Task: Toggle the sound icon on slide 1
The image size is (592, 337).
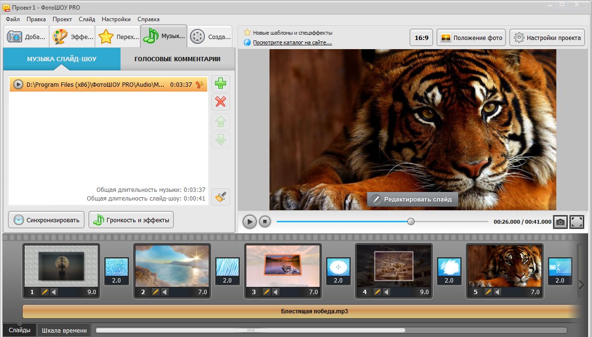Action: [54, 292]
